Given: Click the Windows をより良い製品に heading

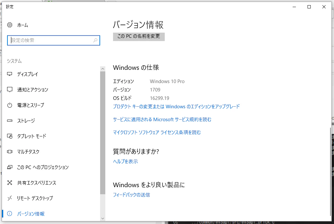Looking at the screenshot, I should [x=149, y=185].
